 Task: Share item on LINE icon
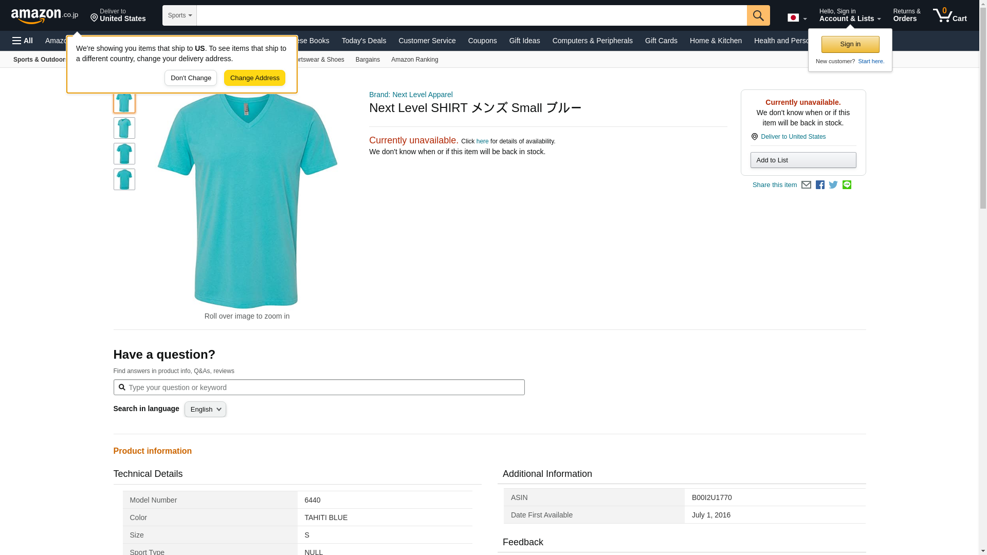[x=847, y=185]
